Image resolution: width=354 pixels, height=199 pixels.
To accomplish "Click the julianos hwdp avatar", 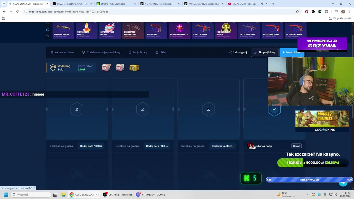I will coord(251,146).
